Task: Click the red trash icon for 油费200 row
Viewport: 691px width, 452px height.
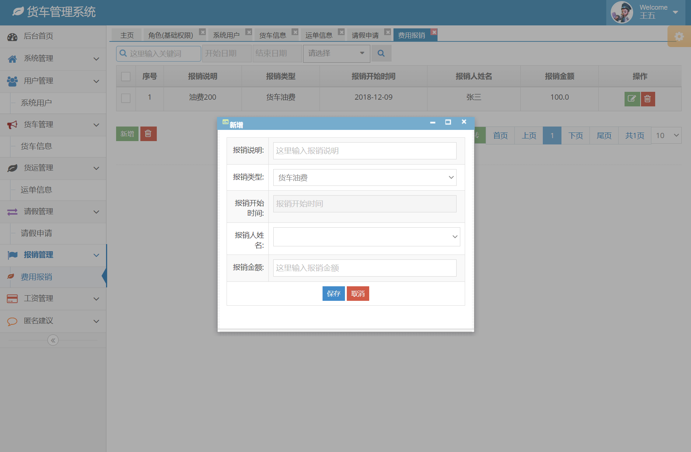Action: click(648, 99)
